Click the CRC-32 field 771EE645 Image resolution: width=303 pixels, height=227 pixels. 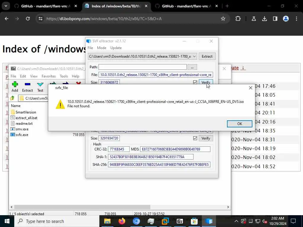tap(119, 149)
